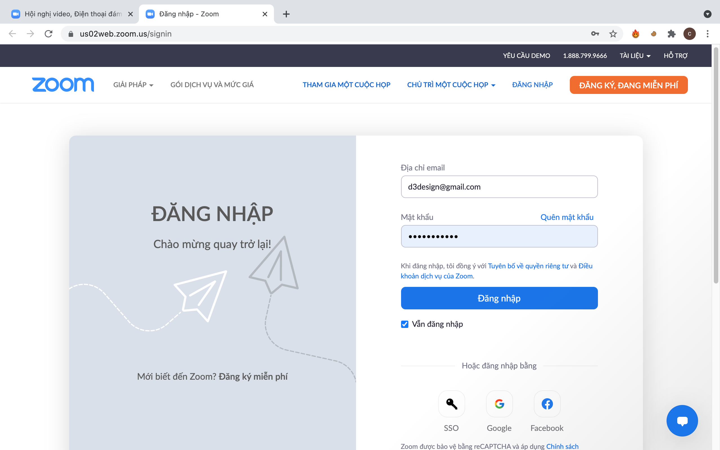Screen dimensions: 720x450
Task: Sign in with SSO key icon
Action: (x=451, y=404)
